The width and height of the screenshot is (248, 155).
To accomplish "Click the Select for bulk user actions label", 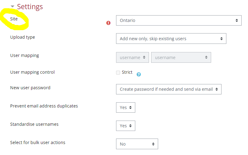I will click(x=37, y=143).
